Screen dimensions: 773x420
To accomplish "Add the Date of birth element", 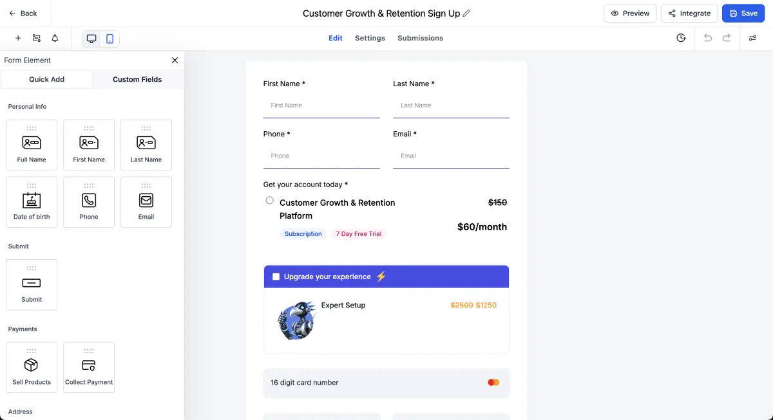I will [x=32, y=202].
